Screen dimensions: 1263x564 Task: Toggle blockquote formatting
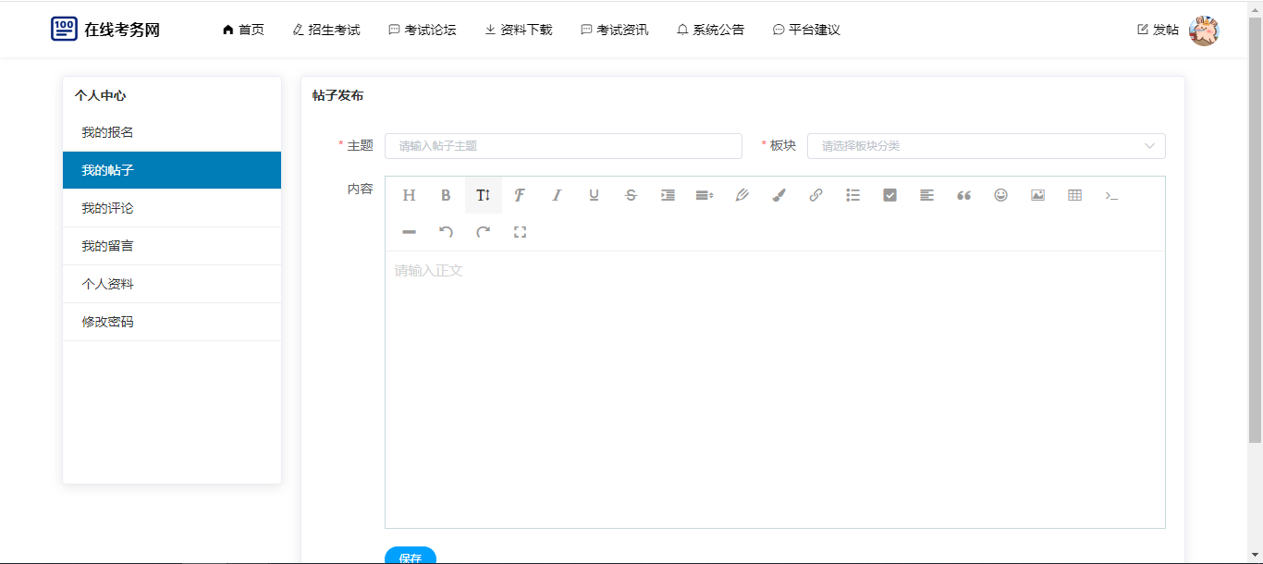point(963,195)
